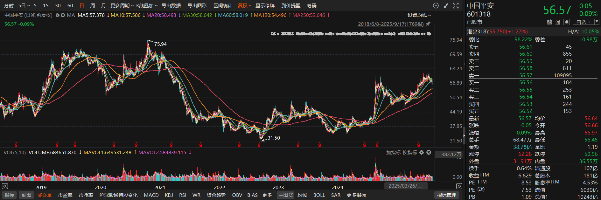Select the 副图 sub-chart toggle
Image resolution: width=601 pixels, height=200 pixels.
coord(26,195)
